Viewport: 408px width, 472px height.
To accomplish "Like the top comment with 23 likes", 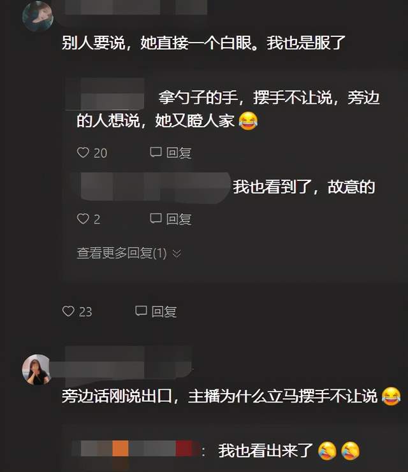I will pyautogui.click(x=68, y=311).
